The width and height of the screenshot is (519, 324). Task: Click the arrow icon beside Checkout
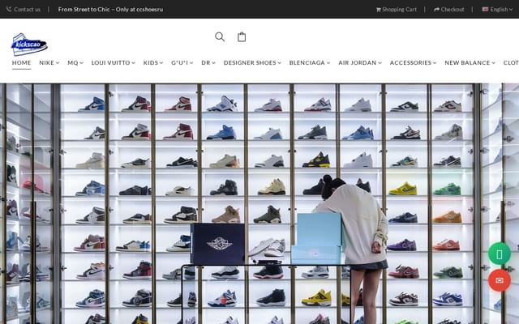click(x=436, y=10)
